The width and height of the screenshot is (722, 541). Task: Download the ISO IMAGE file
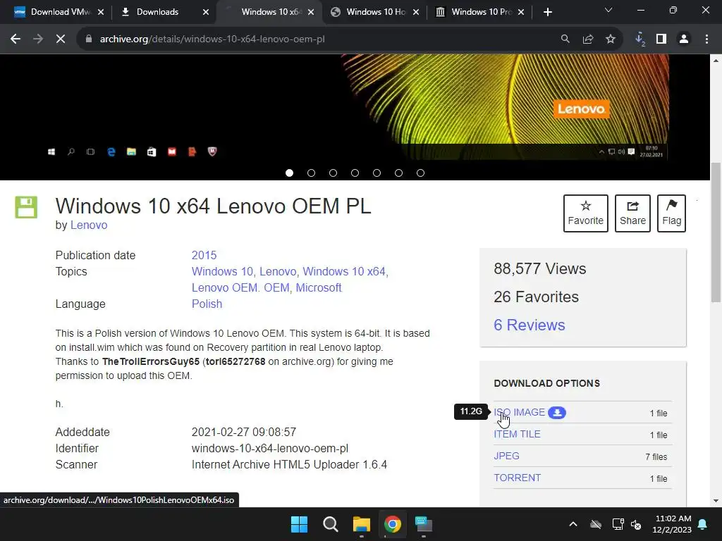click(x=520, y=412)
